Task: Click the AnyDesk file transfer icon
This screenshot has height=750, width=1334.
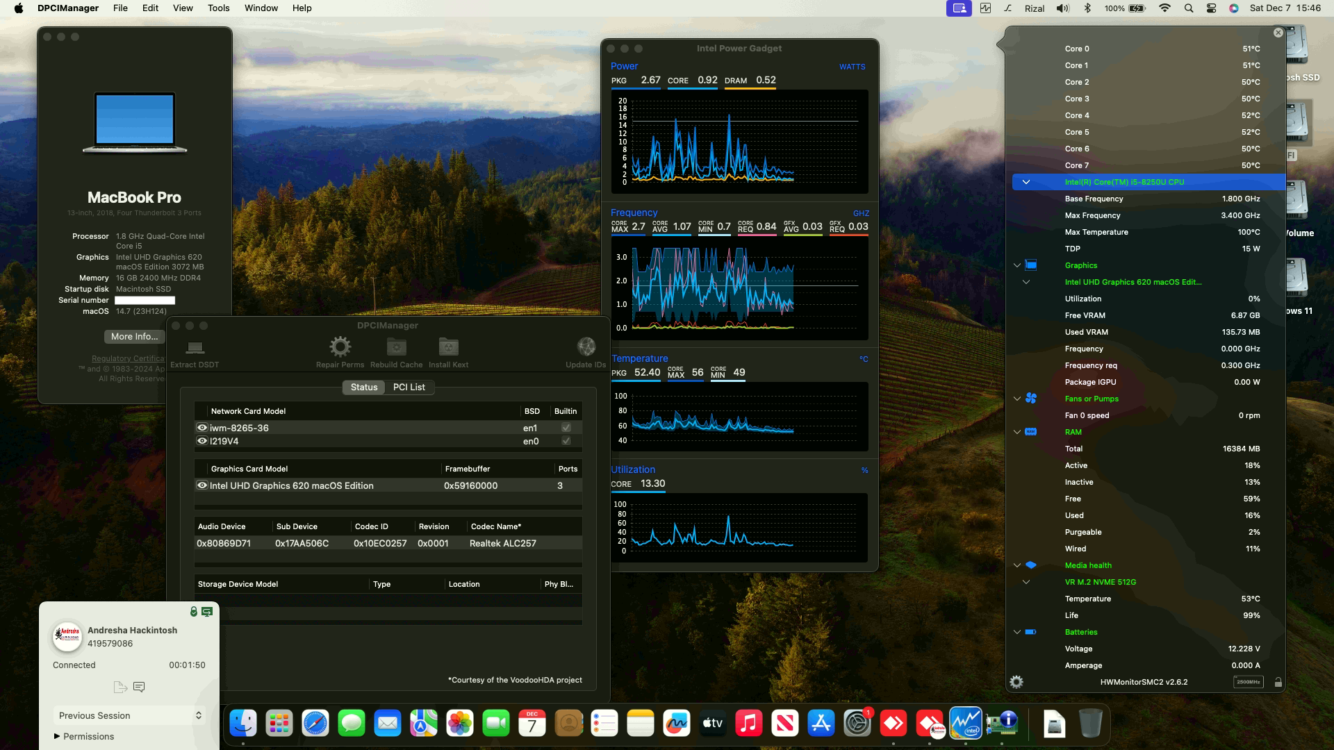Action: click(120, 687)
